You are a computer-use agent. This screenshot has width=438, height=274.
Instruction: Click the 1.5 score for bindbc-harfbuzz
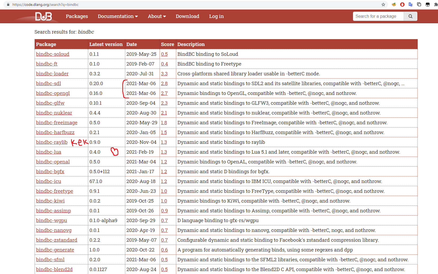[x=164, y=133]
